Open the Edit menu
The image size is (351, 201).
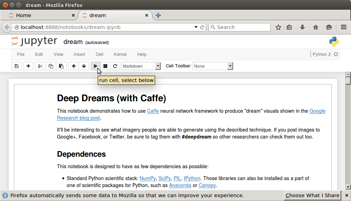(39, 54)
